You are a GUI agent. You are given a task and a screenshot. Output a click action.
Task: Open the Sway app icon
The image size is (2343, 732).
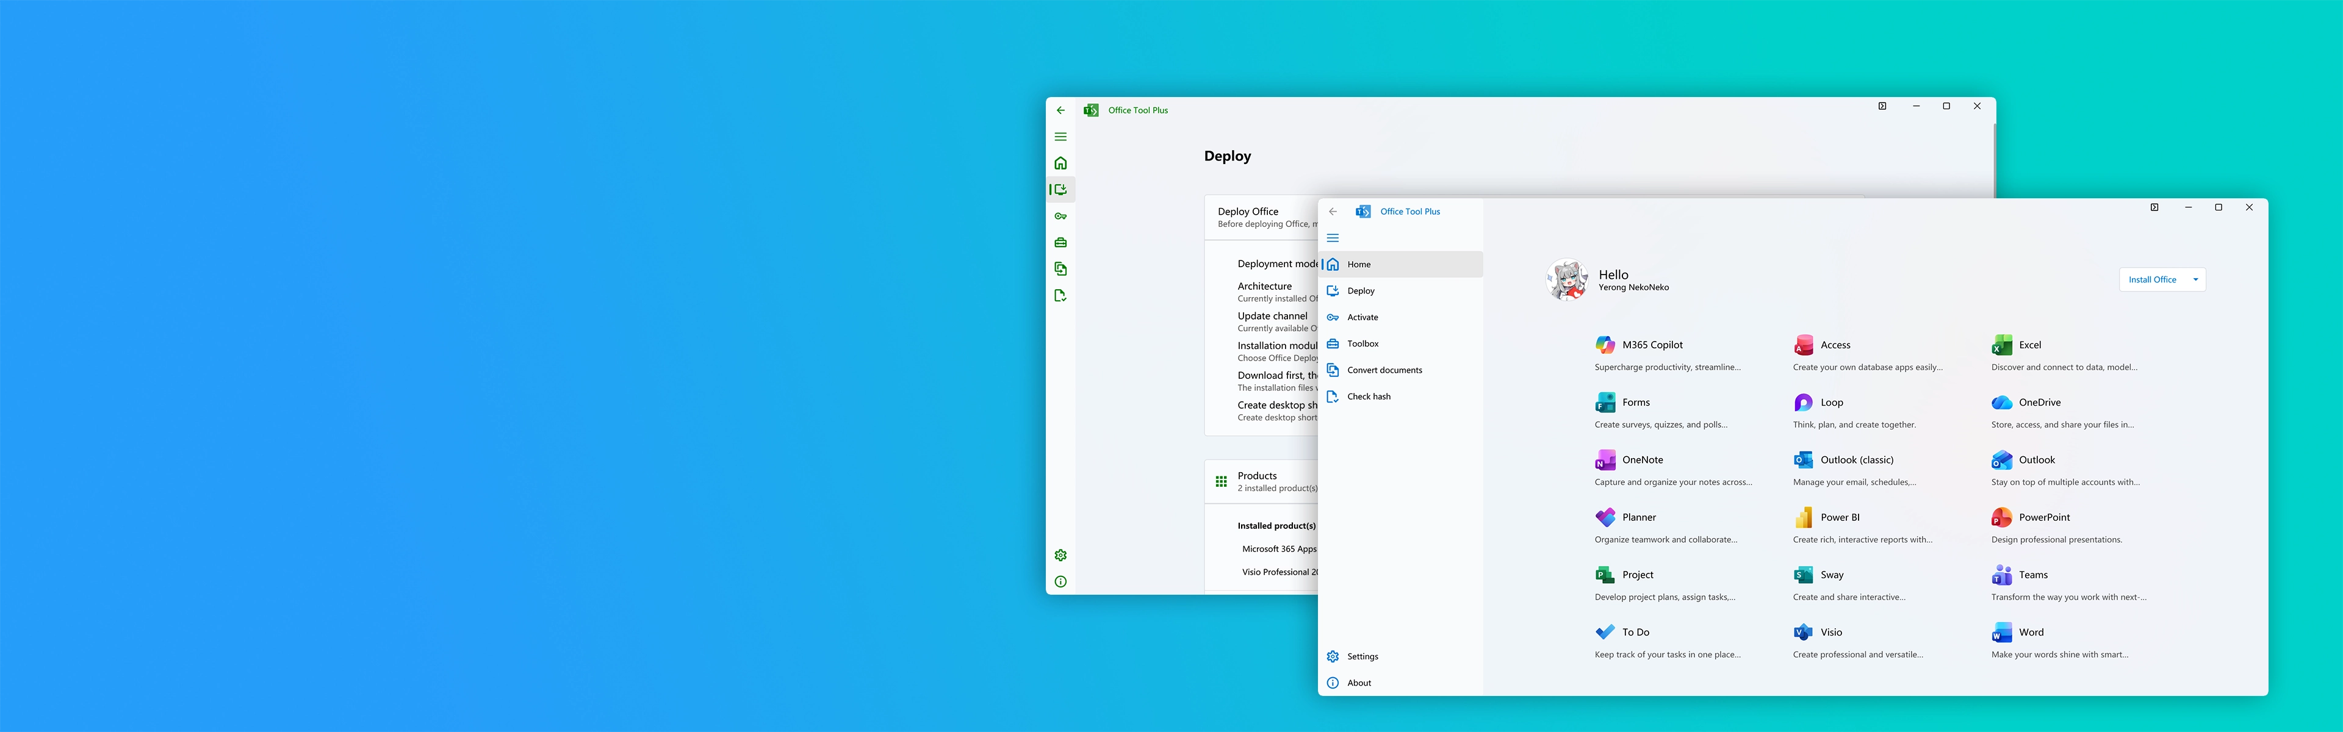1804,574
